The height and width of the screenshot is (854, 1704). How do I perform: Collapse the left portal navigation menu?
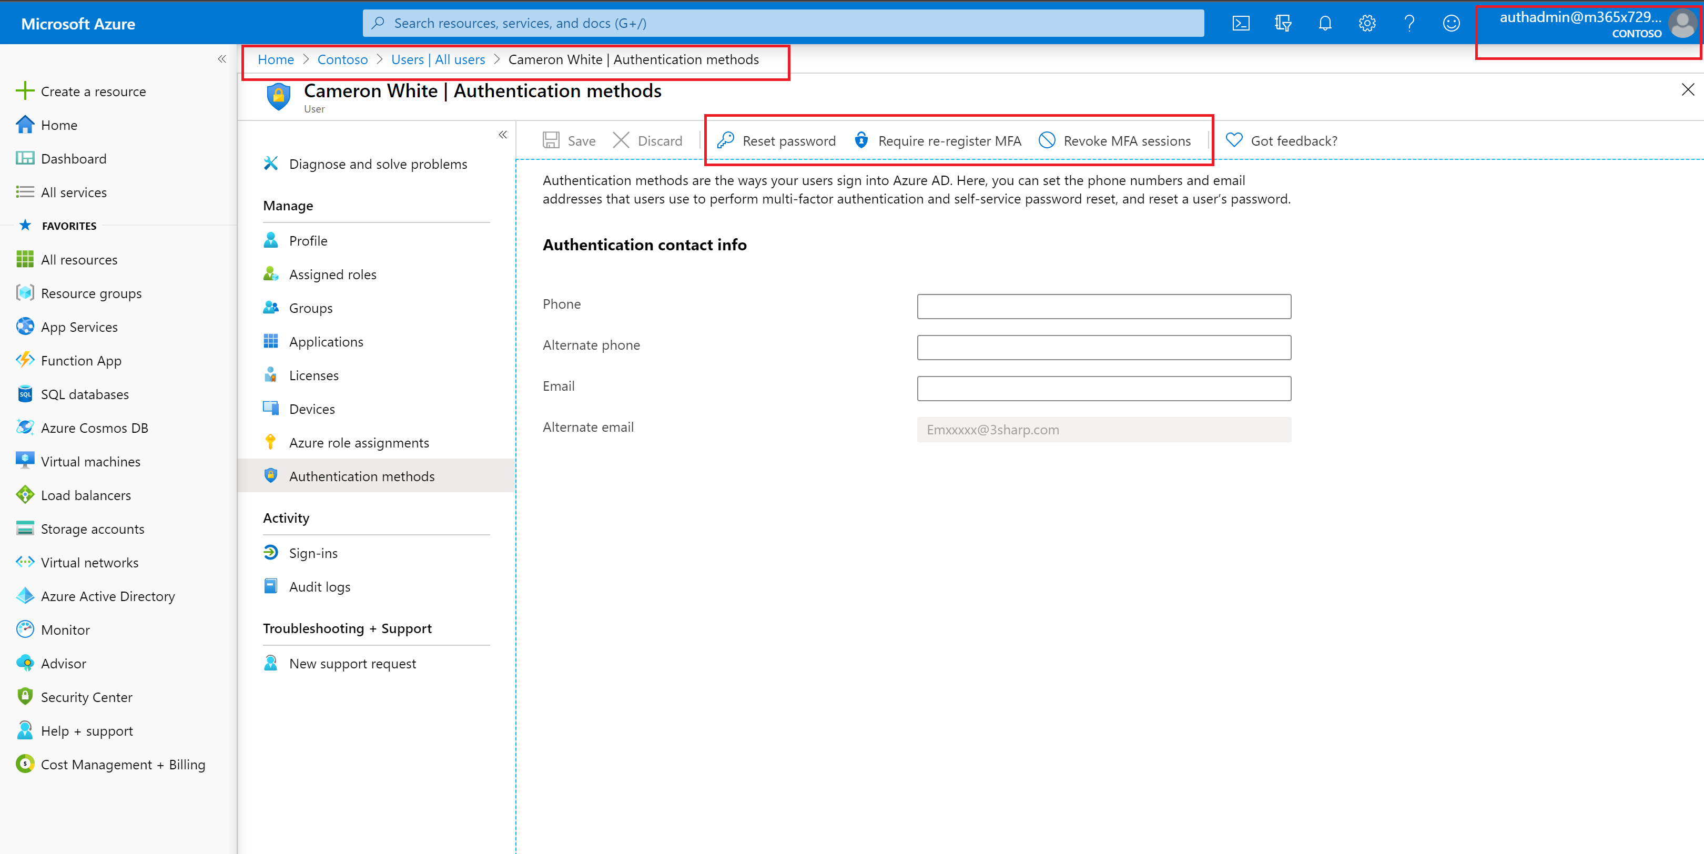[221, 59]
